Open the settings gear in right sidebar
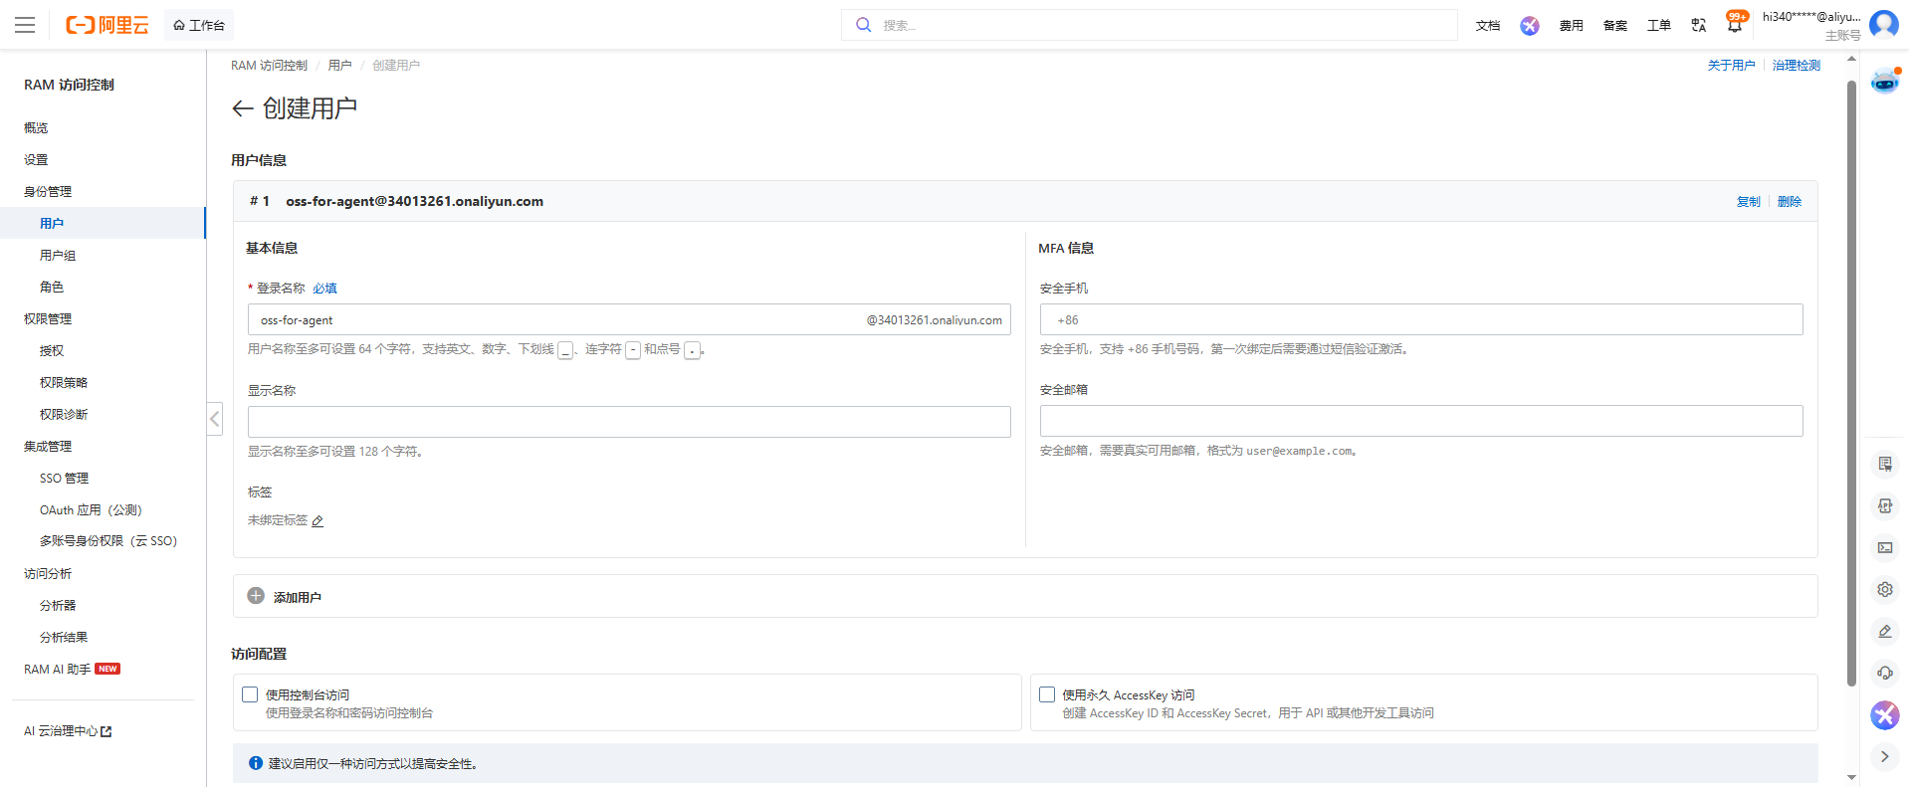 tap(1885, 589)
